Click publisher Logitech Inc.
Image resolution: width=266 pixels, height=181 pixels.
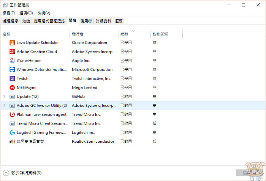point(83,133)
